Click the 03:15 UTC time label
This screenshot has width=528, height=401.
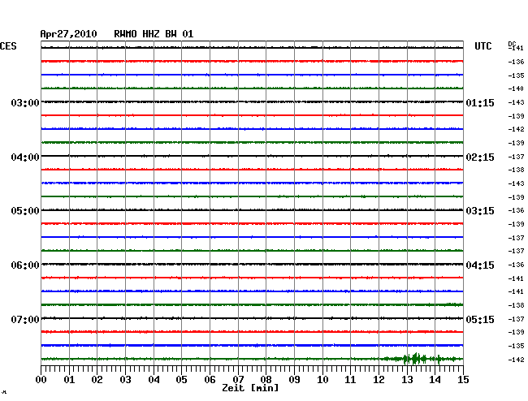pos(480,211)
